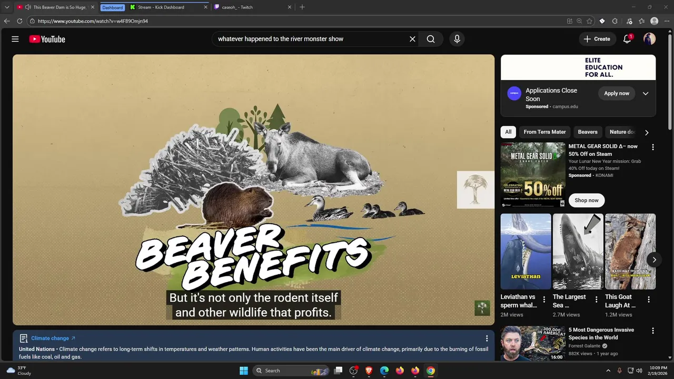Open the Windows Start menu
674x379 pixels.
244,371
